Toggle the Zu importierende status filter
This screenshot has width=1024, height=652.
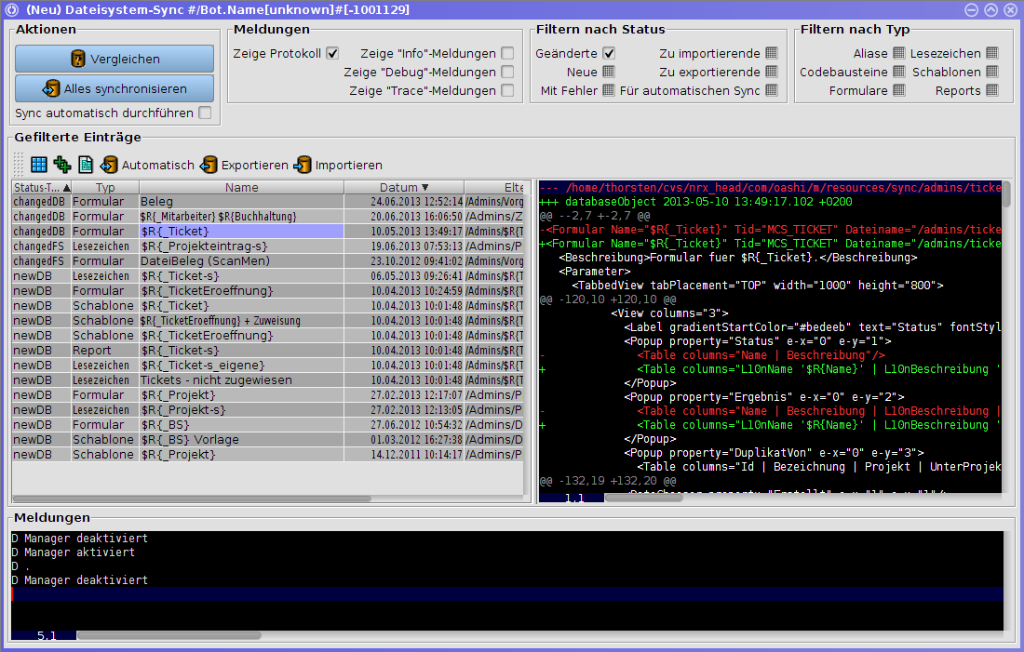[772, 53]
